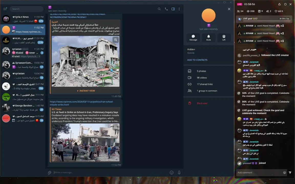The height and width of the screenshot is (184, 295).
Task: Click the Search chats field
Action: tap(27, 9)
